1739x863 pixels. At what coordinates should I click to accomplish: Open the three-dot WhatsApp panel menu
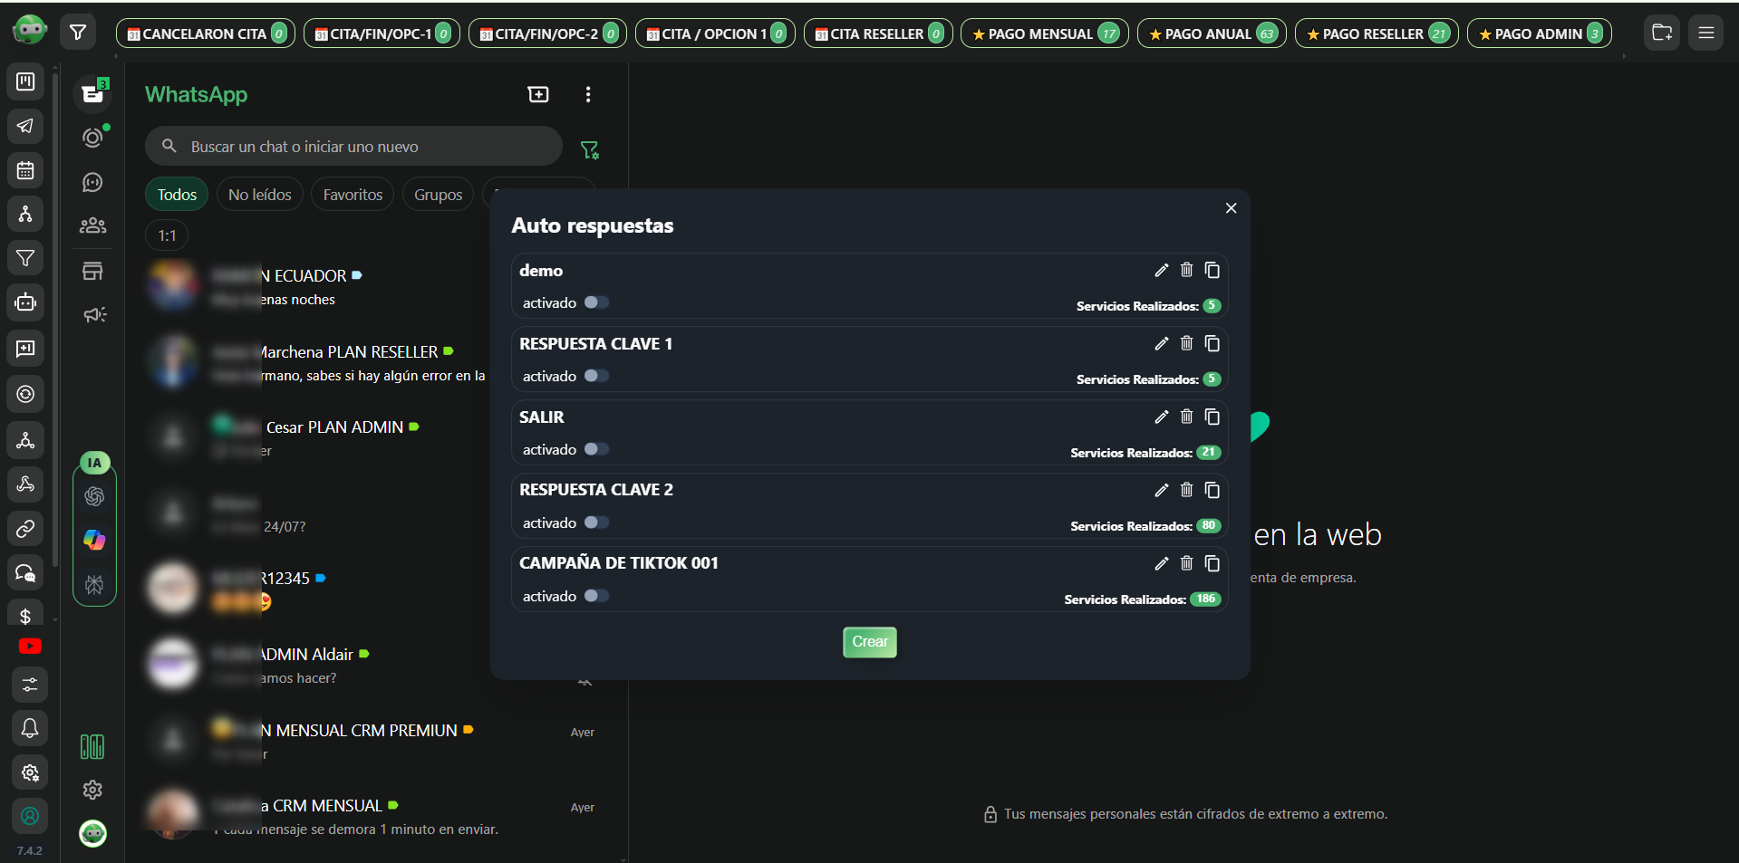click(588, 94)
